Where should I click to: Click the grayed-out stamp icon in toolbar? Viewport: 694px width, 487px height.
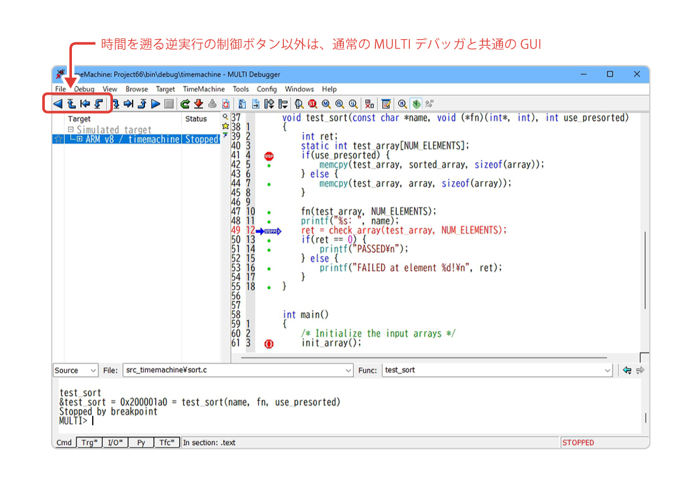click(213, 103)
